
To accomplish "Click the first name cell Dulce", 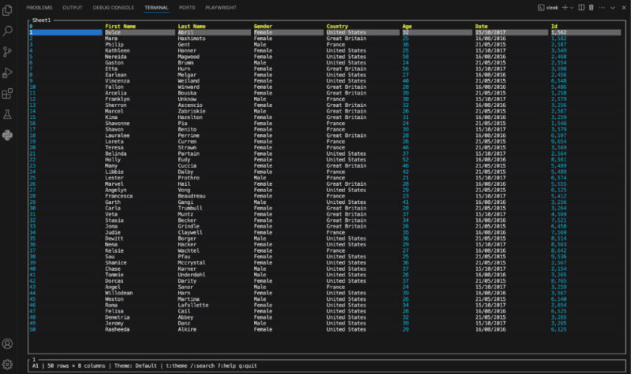I will (113, 32).
